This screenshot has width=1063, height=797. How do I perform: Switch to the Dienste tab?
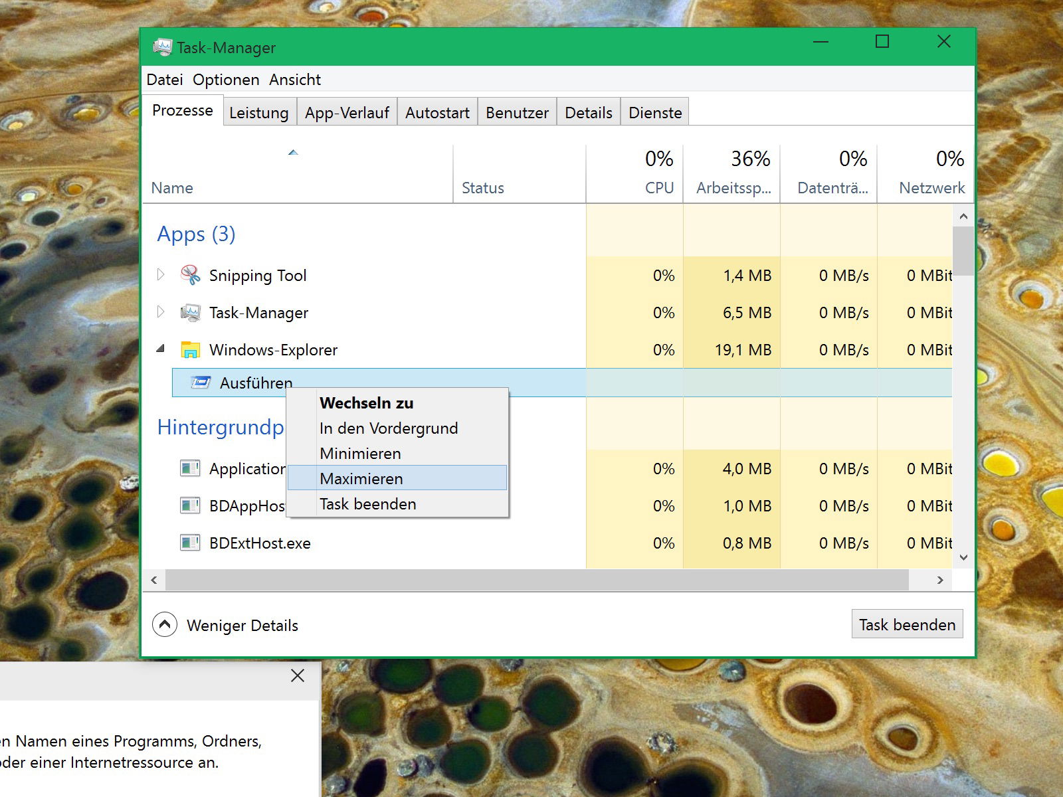655,112
